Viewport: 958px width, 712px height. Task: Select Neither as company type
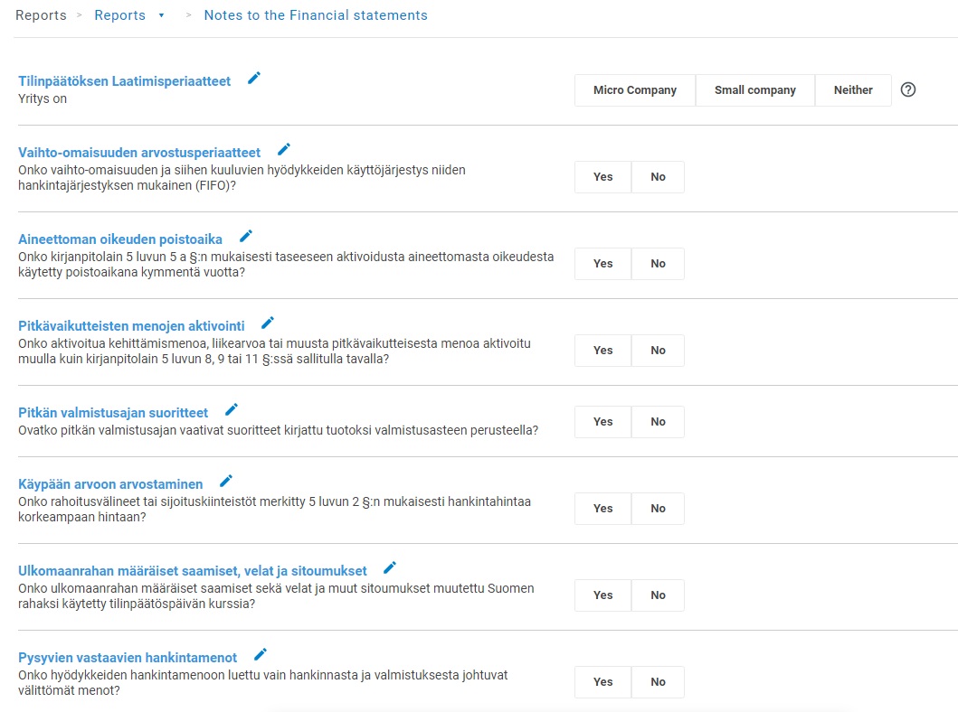pos(853,90)
